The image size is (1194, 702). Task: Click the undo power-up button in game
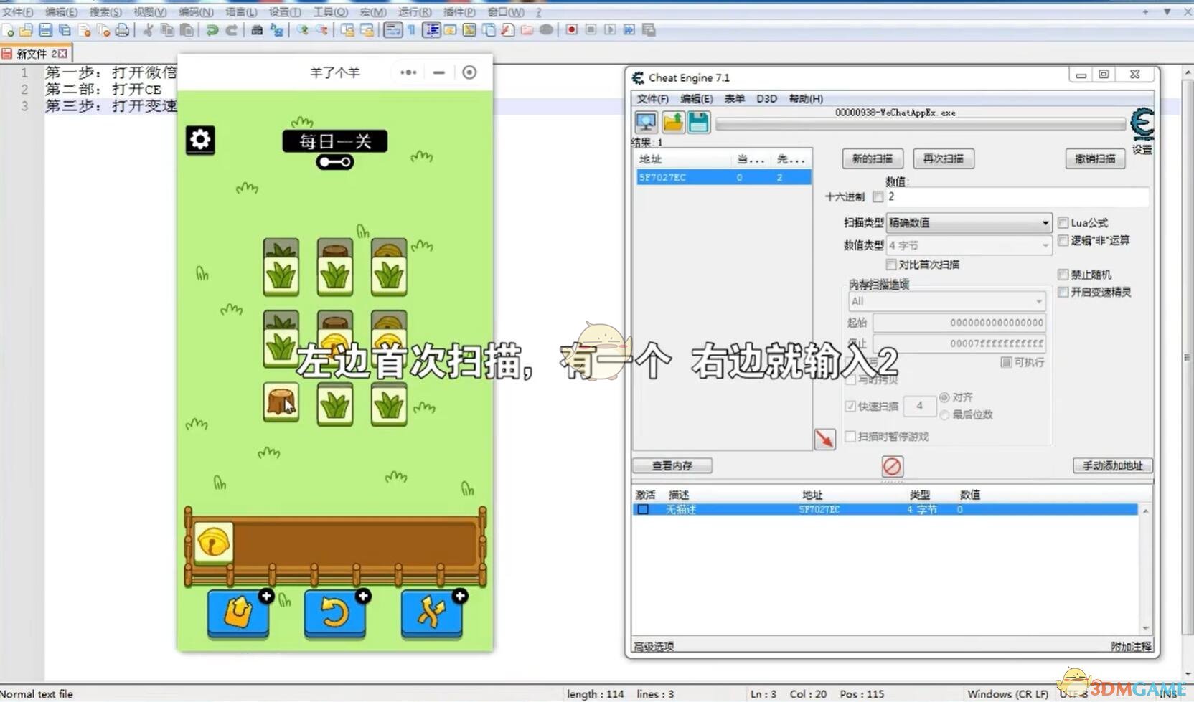tap(334, 612)
